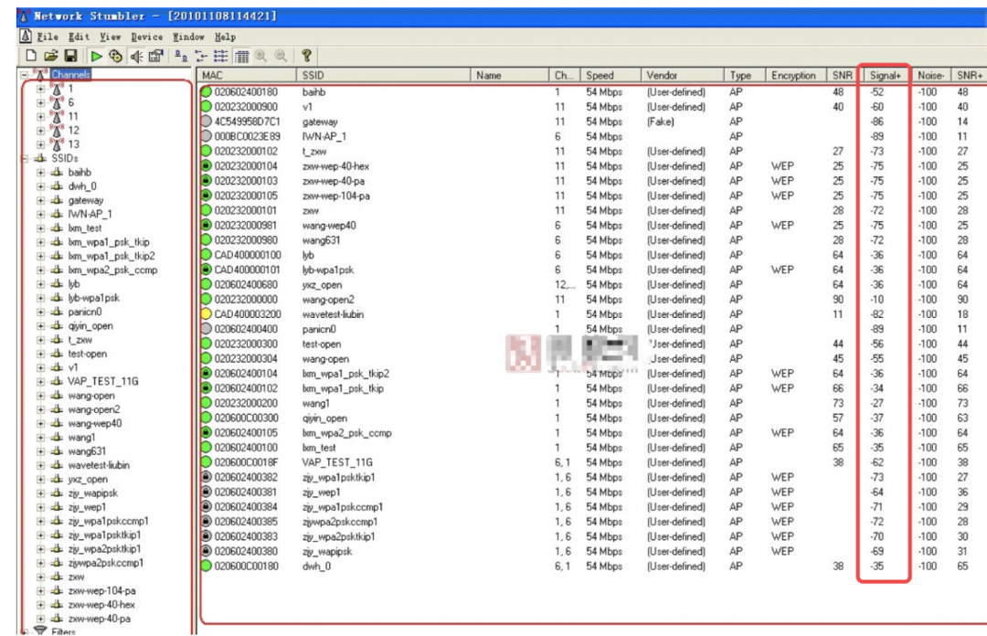
Task: Click the antenna icon of channel 13
Action: 58,144
